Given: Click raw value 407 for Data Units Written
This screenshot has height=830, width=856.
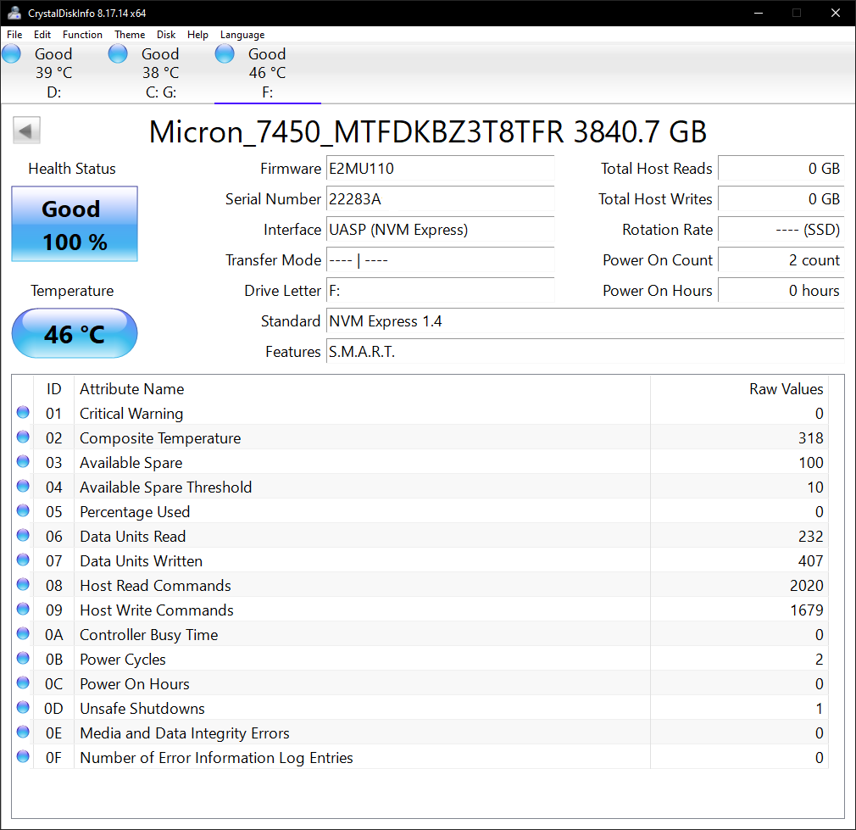Looking at the screenshot, I should pos(811,560).
